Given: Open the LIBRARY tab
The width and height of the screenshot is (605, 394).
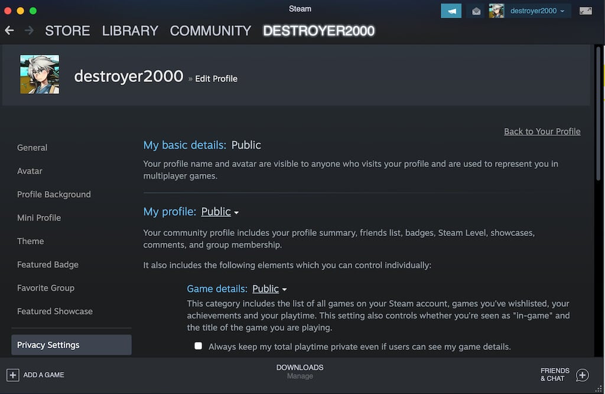Looking at the screenshot, I should [130, 31].
